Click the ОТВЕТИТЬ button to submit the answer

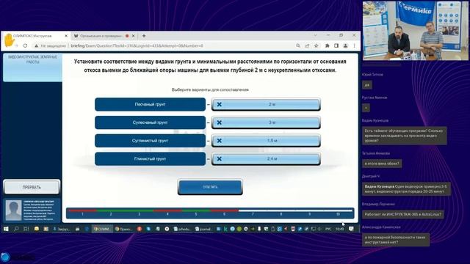coord(210,187)
